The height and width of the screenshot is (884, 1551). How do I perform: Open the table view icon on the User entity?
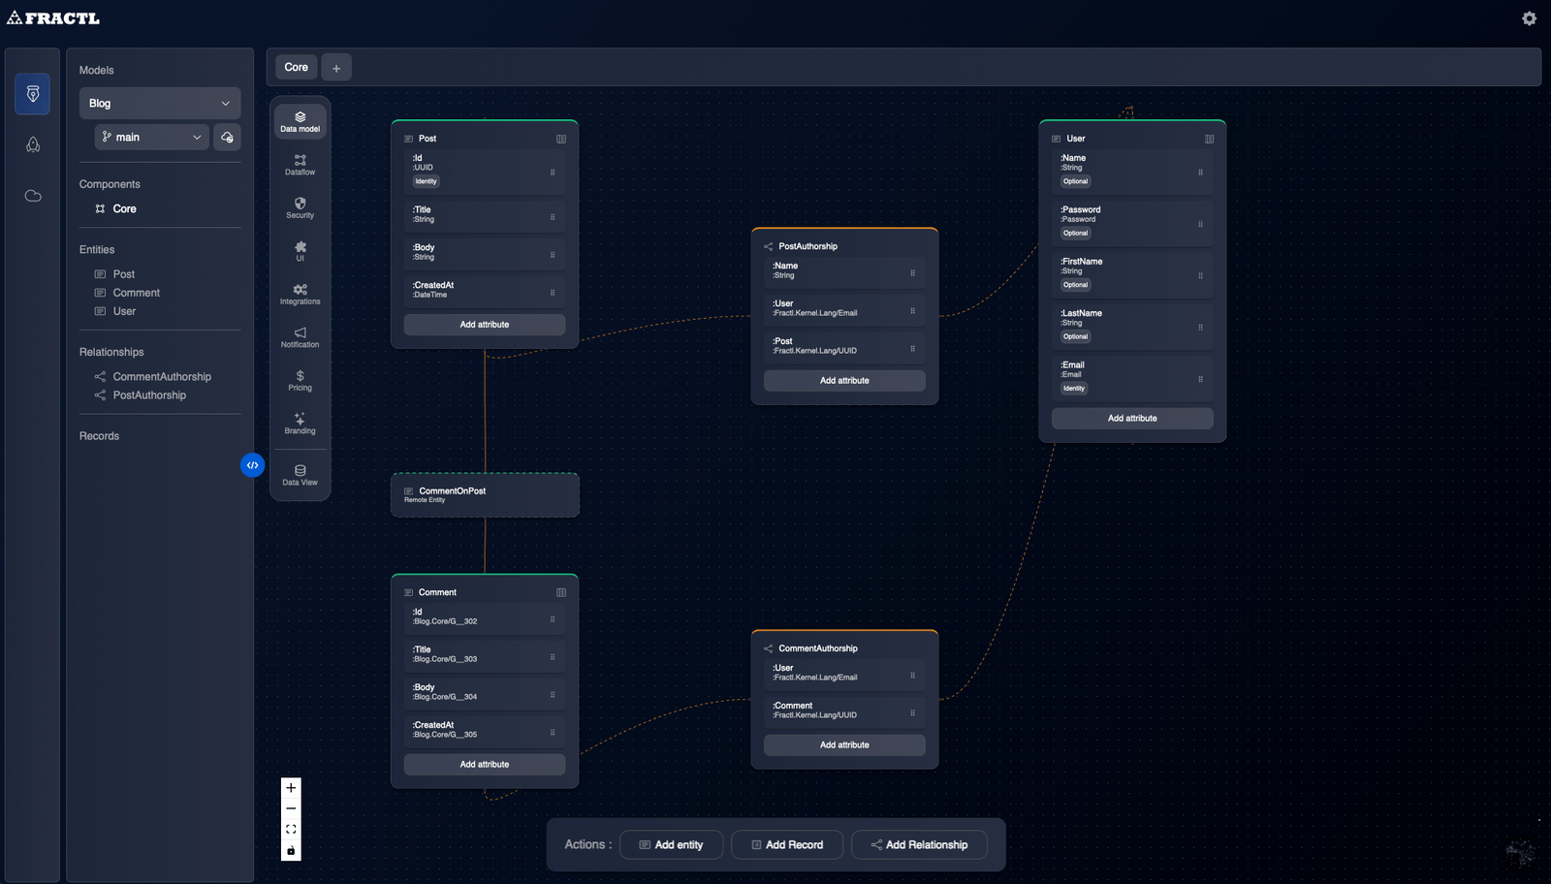1209,139
